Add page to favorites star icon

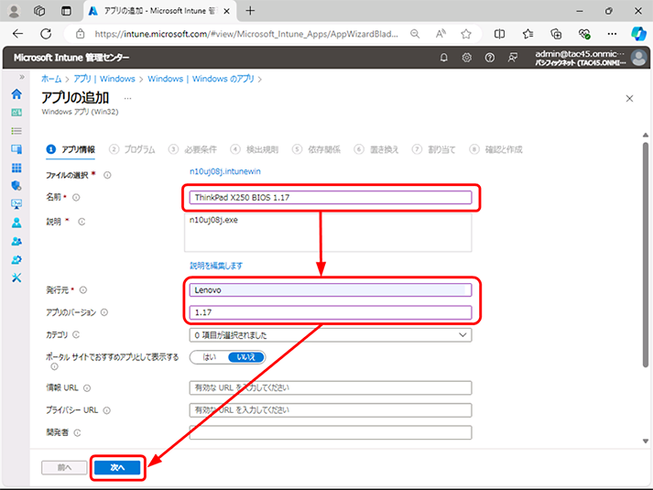coord(466,34)
